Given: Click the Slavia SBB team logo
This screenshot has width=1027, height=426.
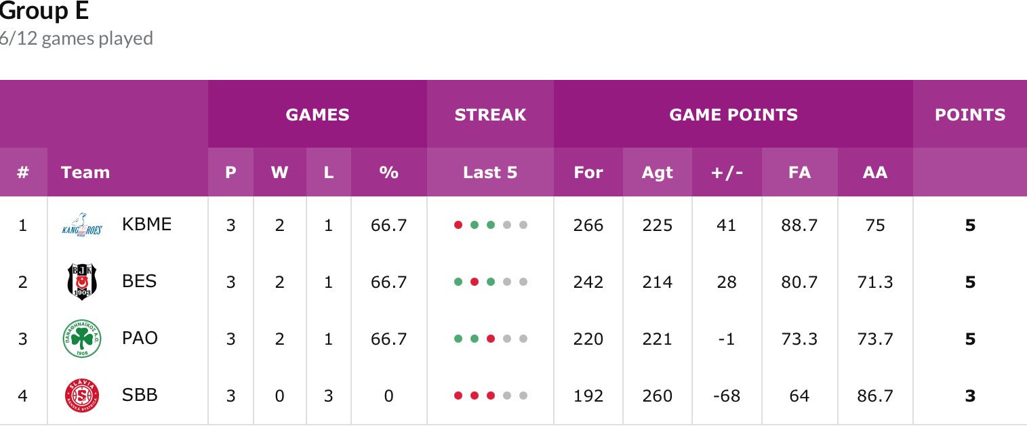Looking at the screenshot, I should click(81, 396).
